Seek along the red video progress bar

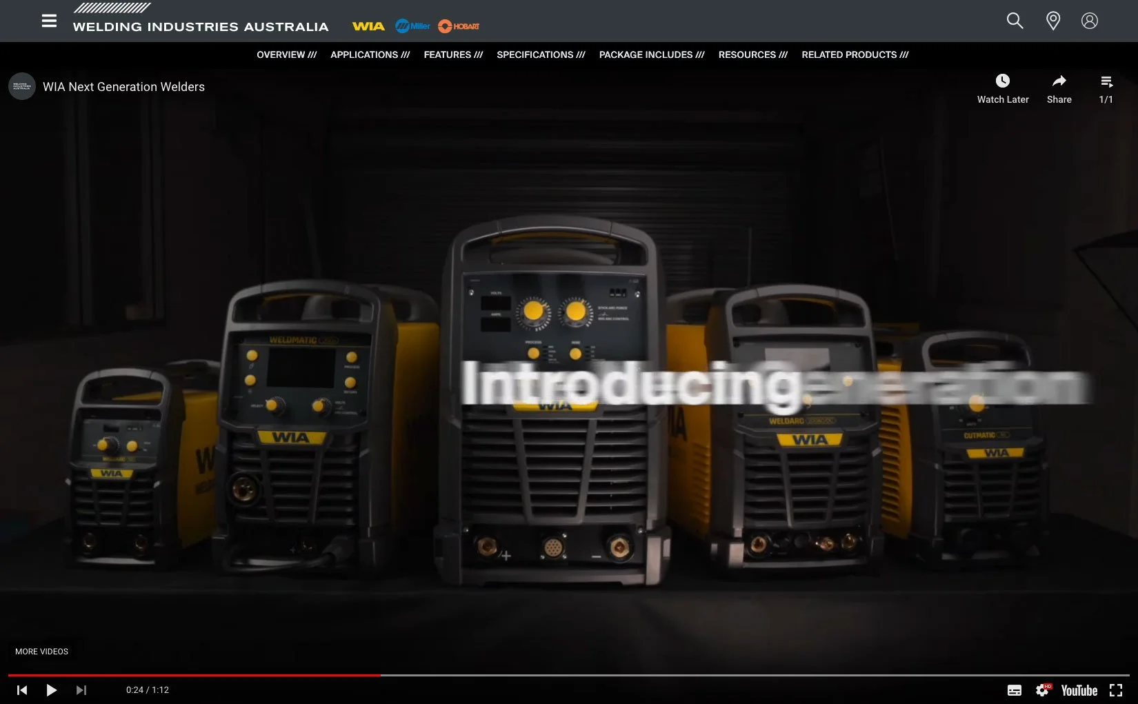tap(194, 675)
